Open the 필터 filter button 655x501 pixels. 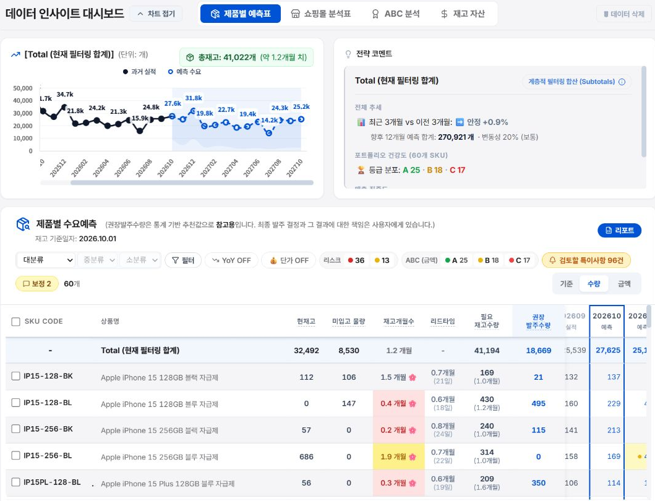[183, 260]
